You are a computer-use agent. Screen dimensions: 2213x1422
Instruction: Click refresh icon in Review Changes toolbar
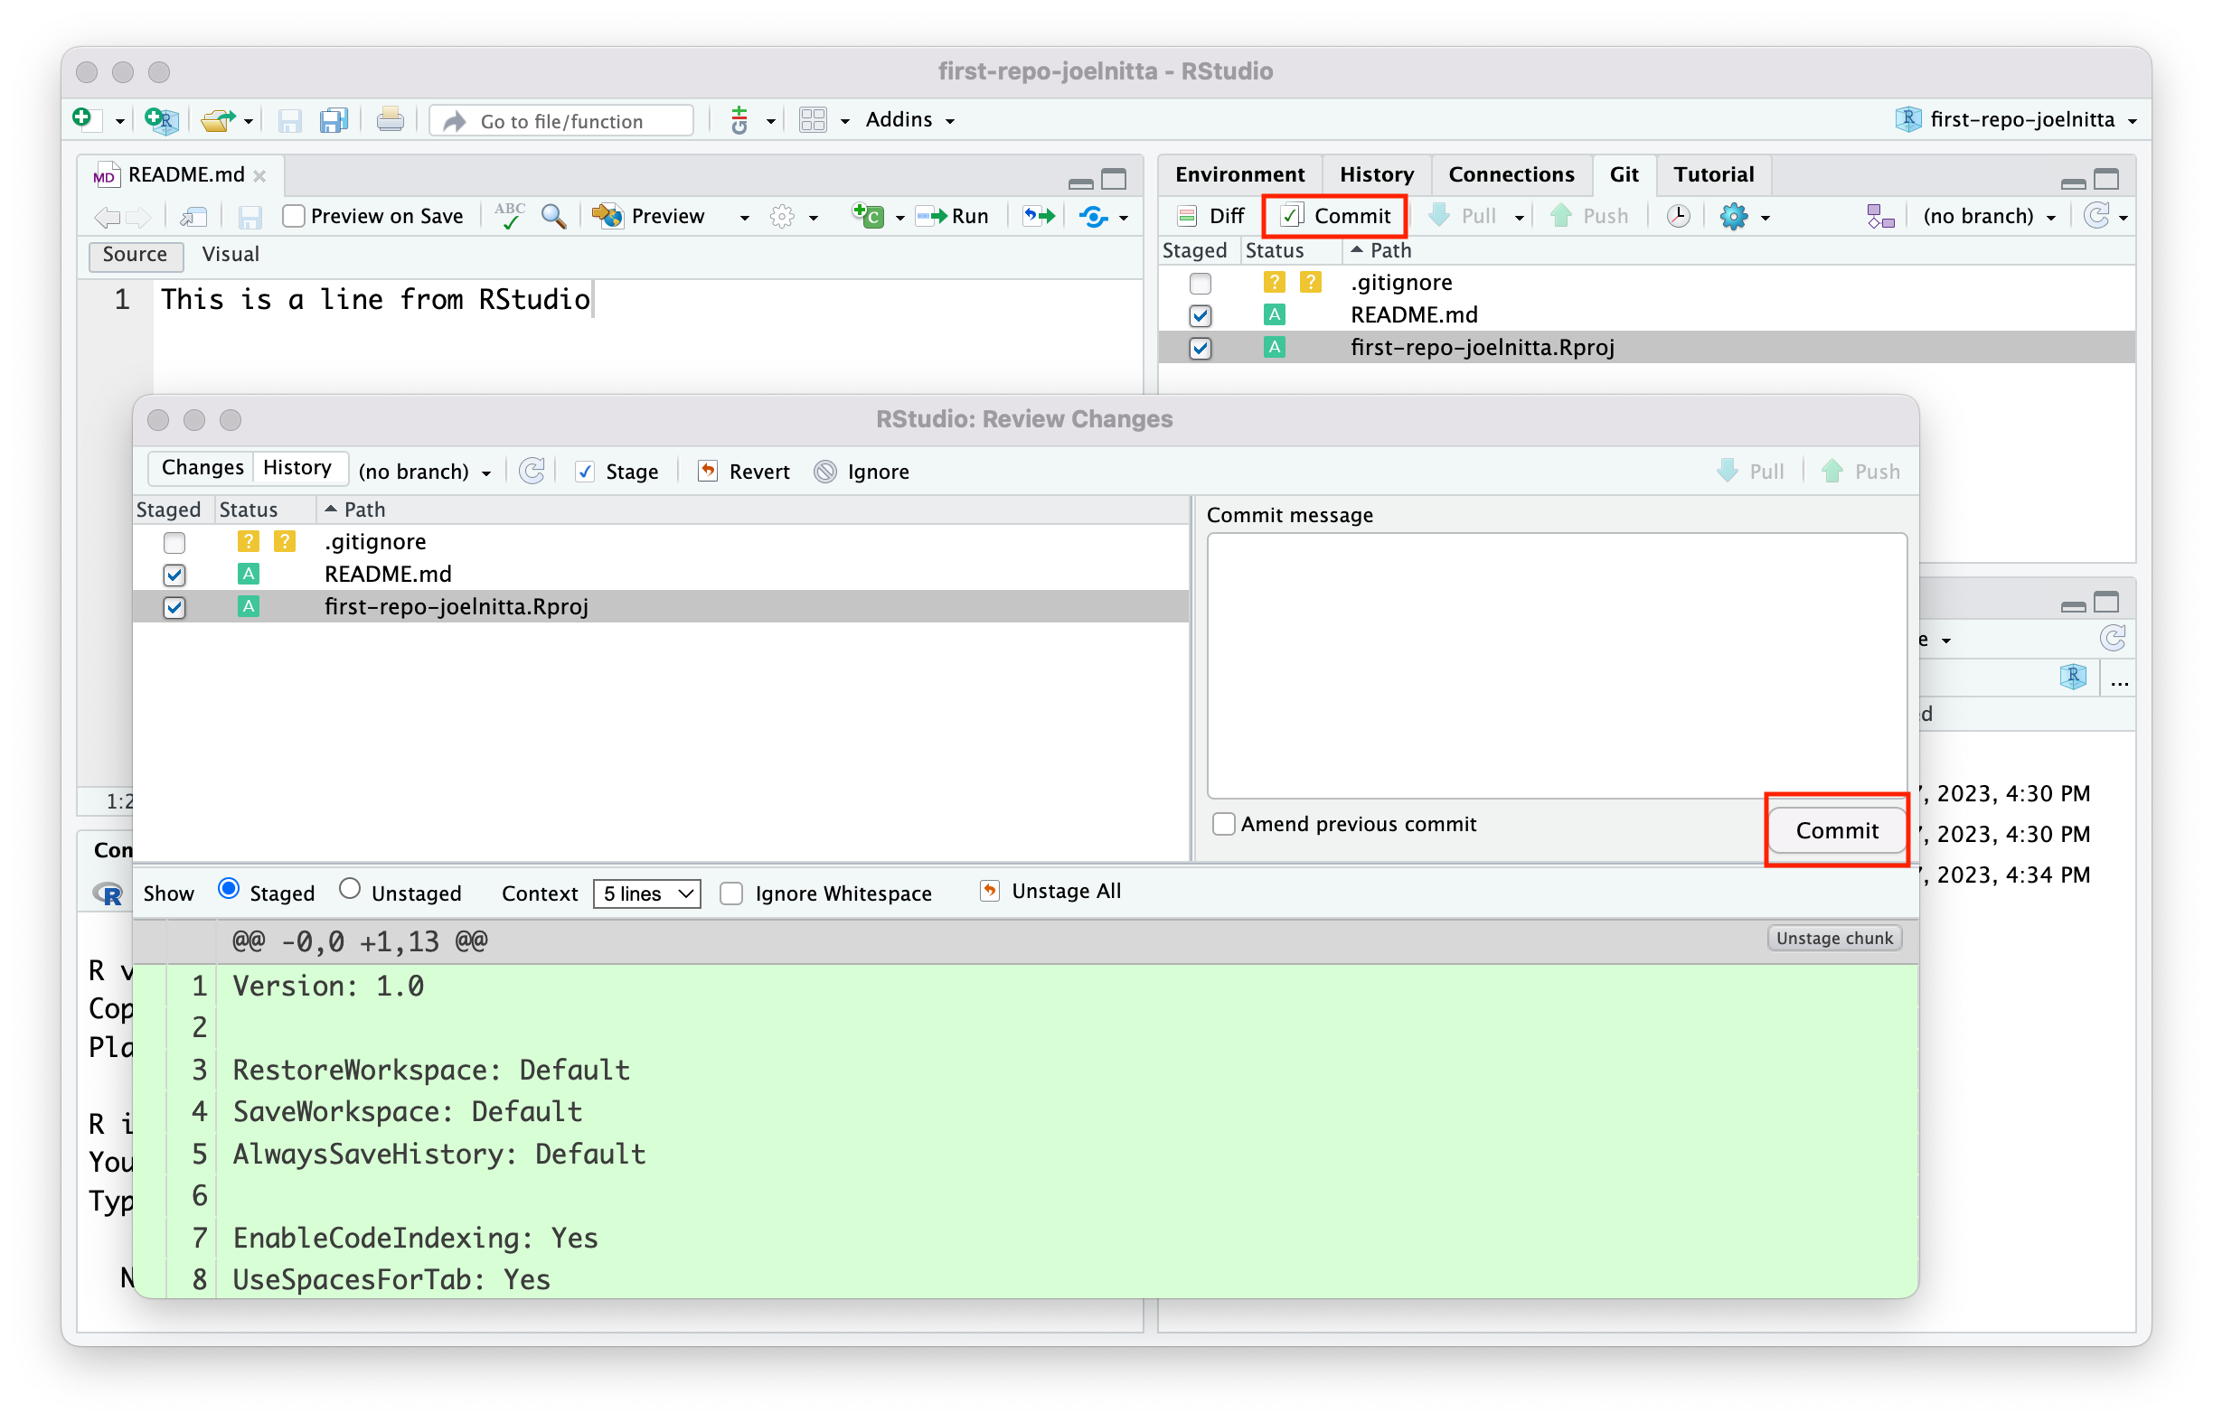tap(532, 471)
